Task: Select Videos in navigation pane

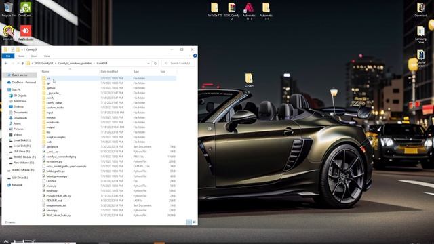Action: (18, 135)
